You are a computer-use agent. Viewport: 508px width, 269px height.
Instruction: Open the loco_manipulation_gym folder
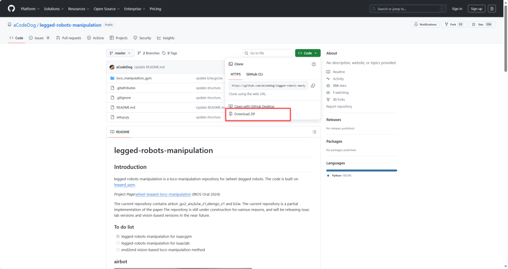pos(134,78)
